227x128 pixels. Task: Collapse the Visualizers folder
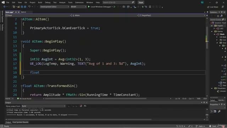212,88
